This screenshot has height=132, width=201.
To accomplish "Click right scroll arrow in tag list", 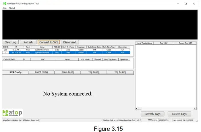I will (x=195, y=108).
